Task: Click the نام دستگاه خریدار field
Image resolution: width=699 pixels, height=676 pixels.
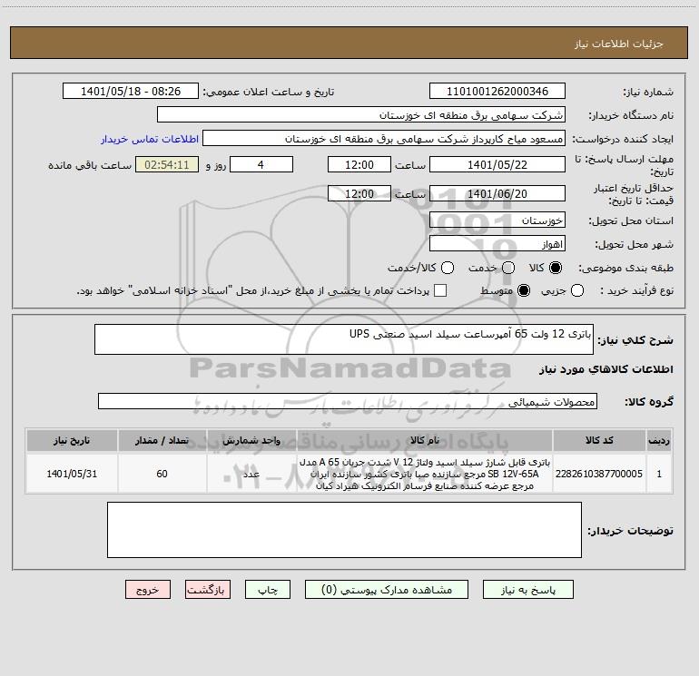Action: click(361, 114)
